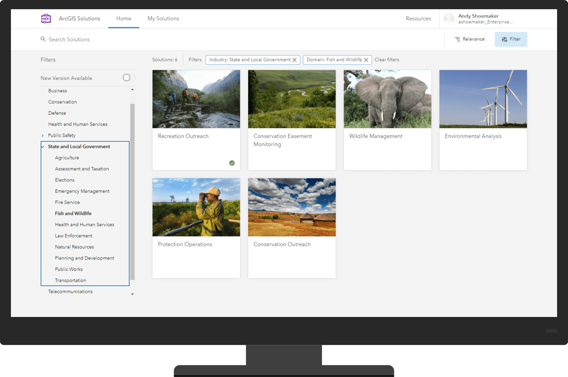Collapse the State and Local Government category
The height and width of the screenshot is (377, 568).
[42, 146]
